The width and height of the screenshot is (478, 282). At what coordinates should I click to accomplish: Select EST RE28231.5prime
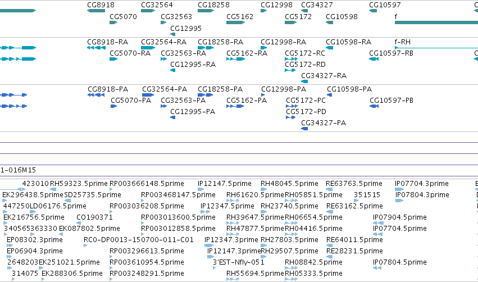354,251
